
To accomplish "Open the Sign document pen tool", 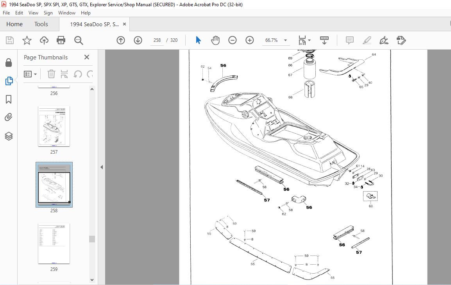I will coord(384,40).
